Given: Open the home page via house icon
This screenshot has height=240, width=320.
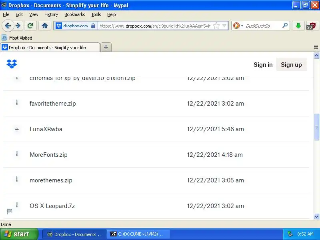Looking at the screenshot, I should (45, 26).
